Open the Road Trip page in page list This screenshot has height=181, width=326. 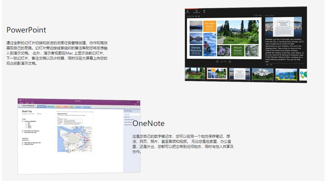[132, 114]
